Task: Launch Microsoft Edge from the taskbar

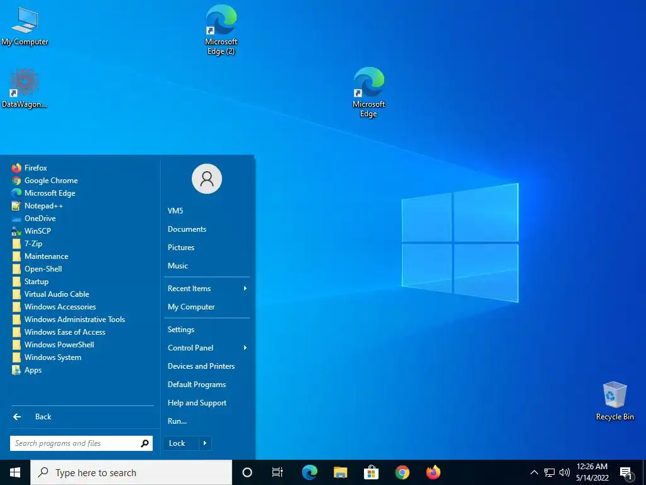Action: (x=309, y=472)
